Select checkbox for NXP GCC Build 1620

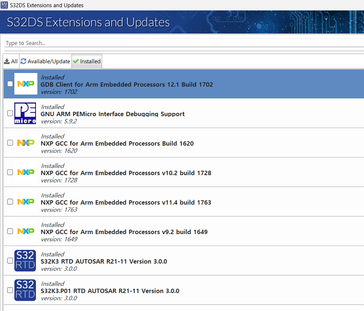[10, 143]
